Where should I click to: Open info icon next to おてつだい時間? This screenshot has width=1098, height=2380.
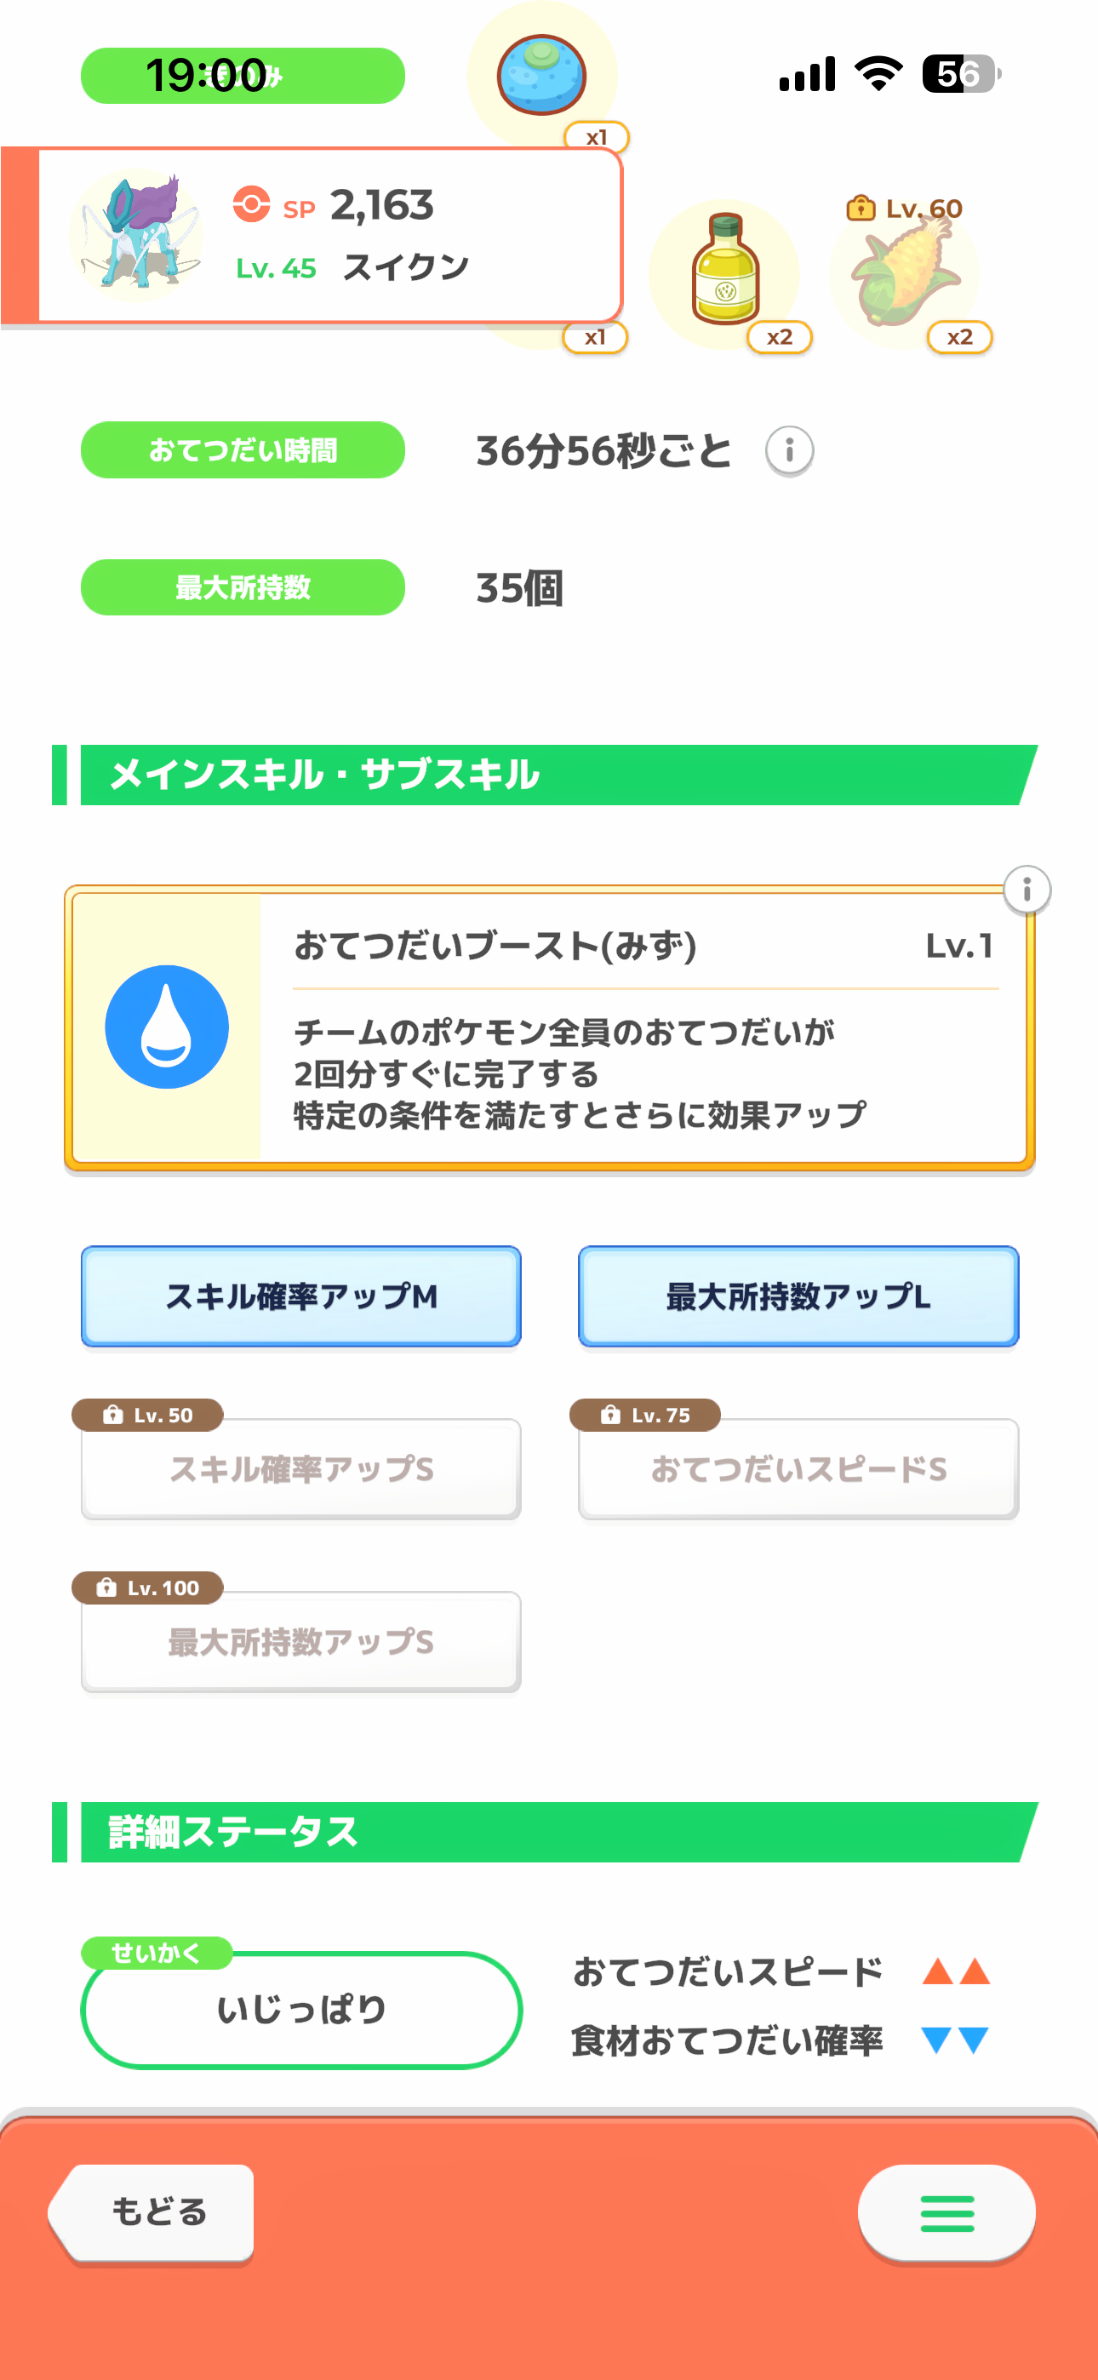point(789,451)
